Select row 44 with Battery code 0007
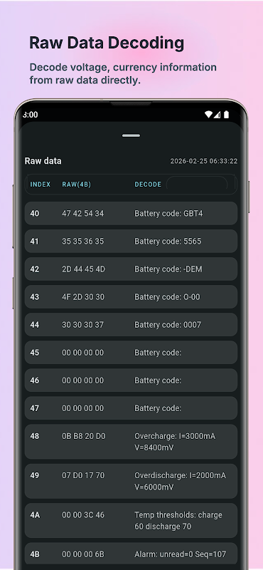Viewport: 263px width, 570px height. tap(131, 325)
